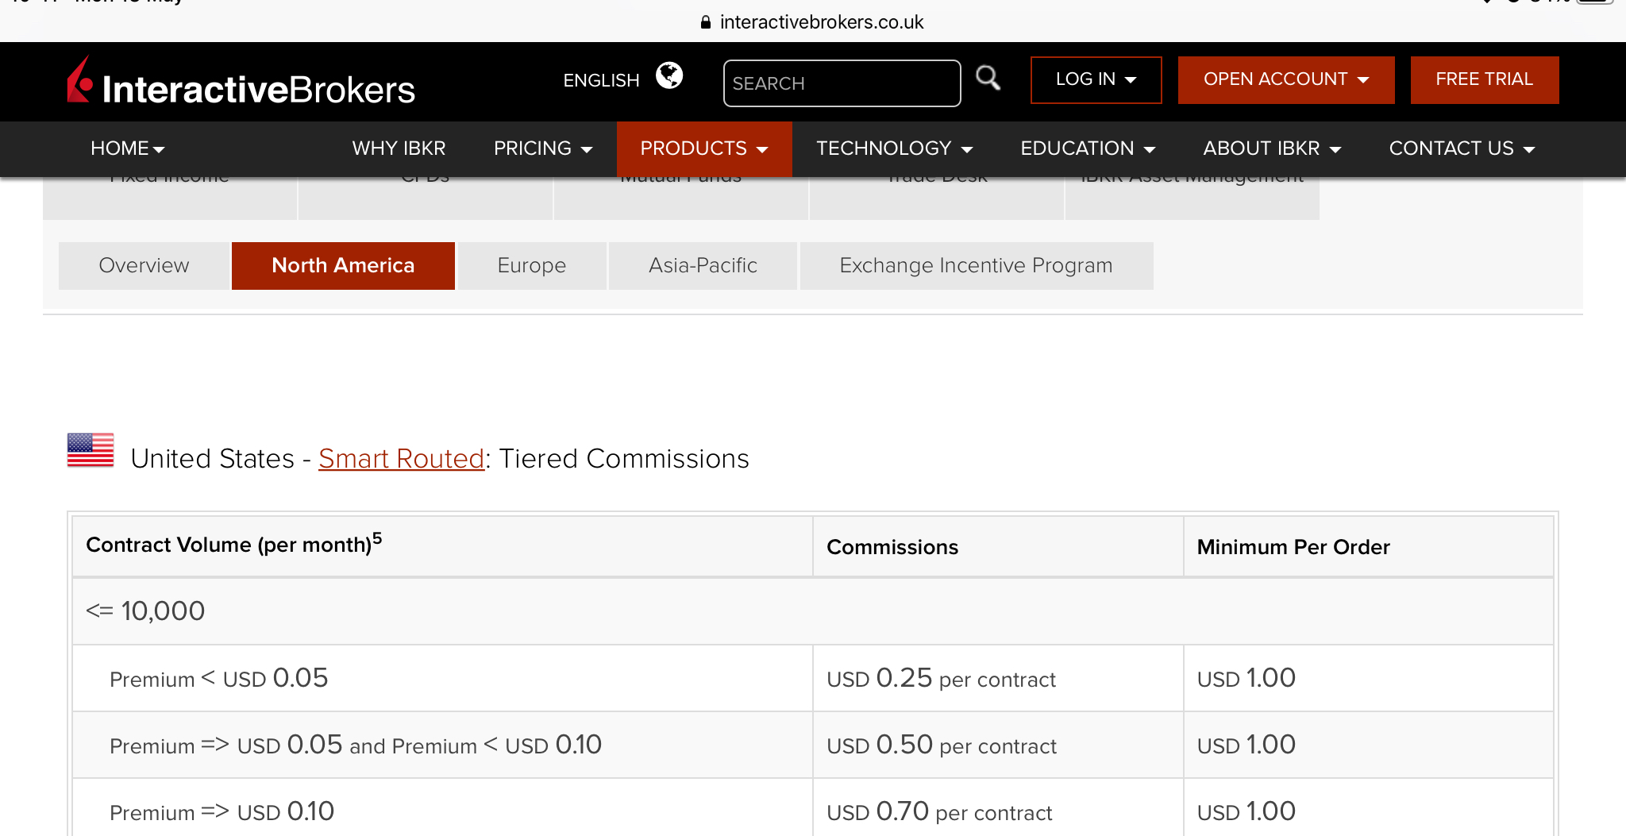1626x836 pixels.
Task: Open the HOME menu
Action: point(127,148)
